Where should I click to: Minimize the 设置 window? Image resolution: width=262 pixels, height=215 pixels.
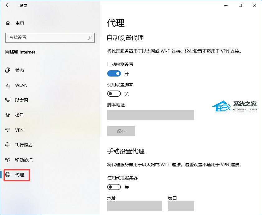point(226,5)
